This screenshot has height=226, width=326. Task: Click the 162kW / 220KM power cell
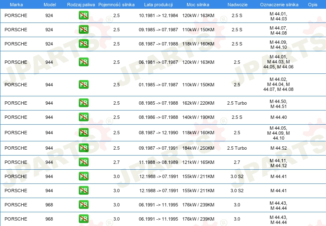198,103
